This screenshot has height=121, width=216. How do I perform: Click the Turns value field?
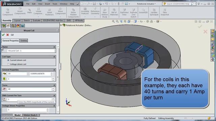click(x=29, y=89)
